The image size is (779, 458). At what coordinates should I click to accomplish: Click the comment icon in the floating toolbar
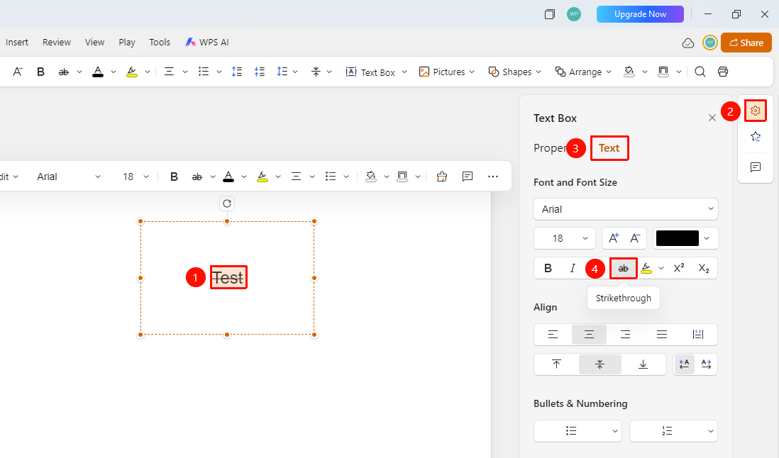point(468,177)
